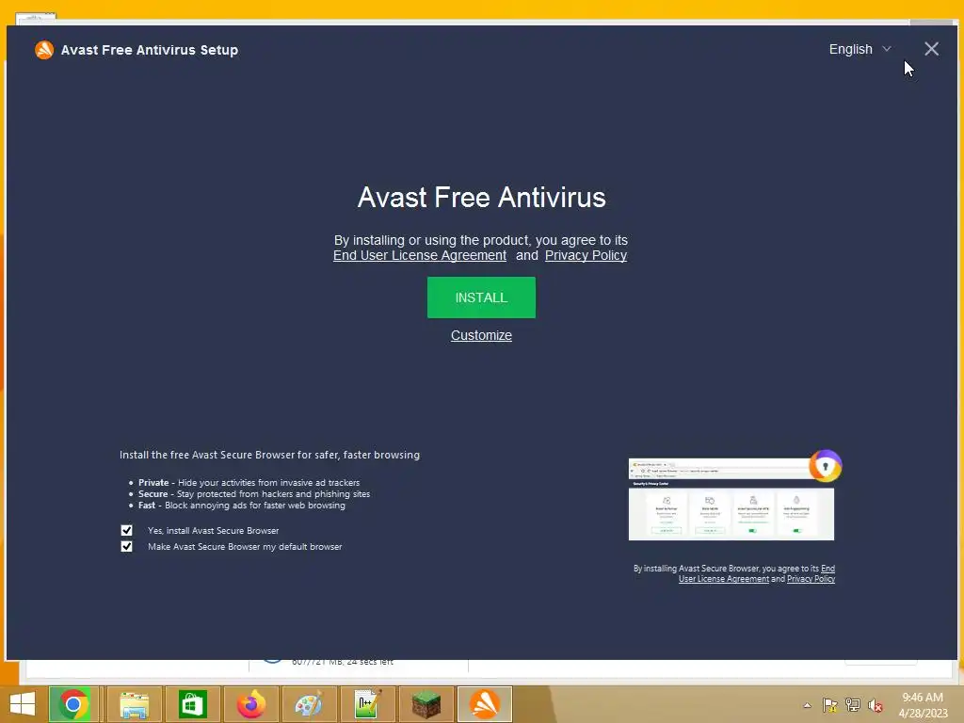
Task: Open the Windows Store taskbar icon
Action: pyautogui.click(x=192, y=704)
